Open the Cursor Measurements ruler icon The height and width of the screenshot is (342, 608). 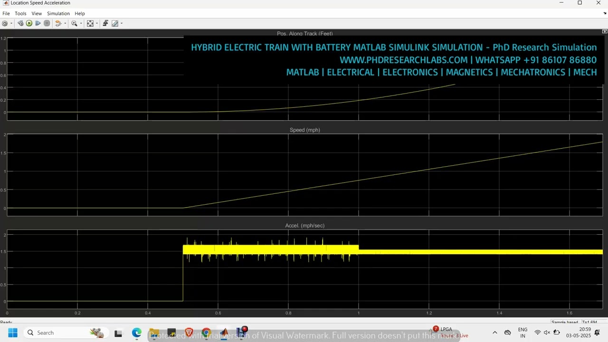point(115,23)
